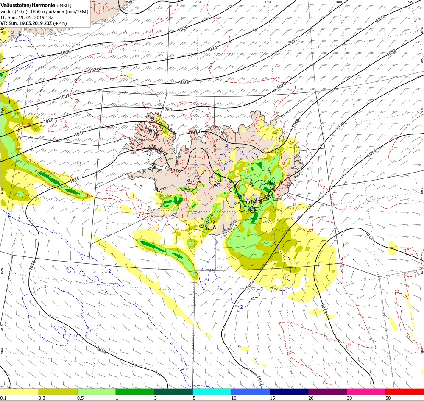Select the legend value "5"
This screenshot has height=401, width=424.
195,398
